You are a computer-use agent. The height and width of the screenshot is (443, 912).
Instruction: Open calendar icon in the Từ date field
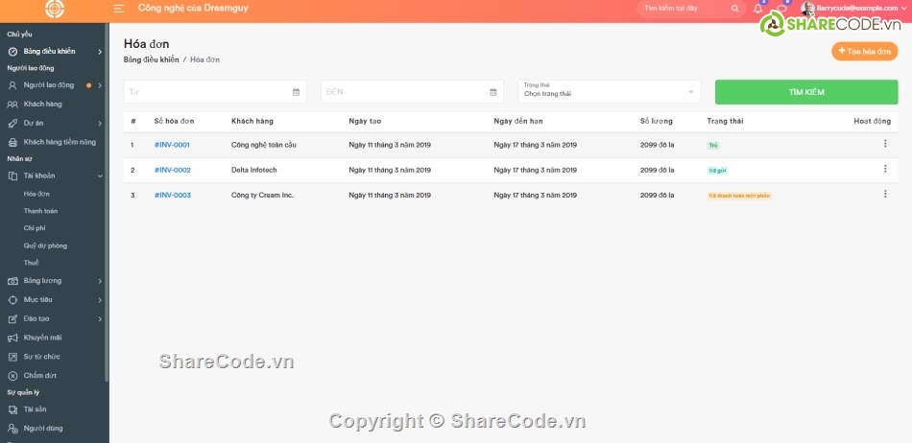point(296,92)
